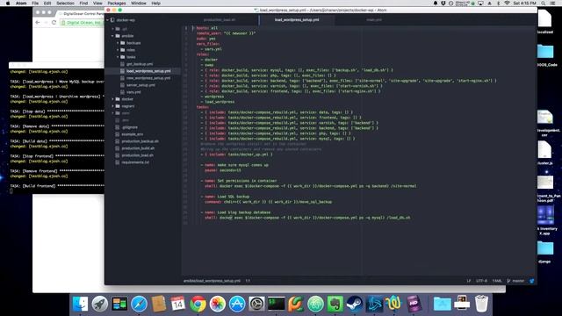Open the View menu
The image size is (562, 316).
(x=97, y=4)
